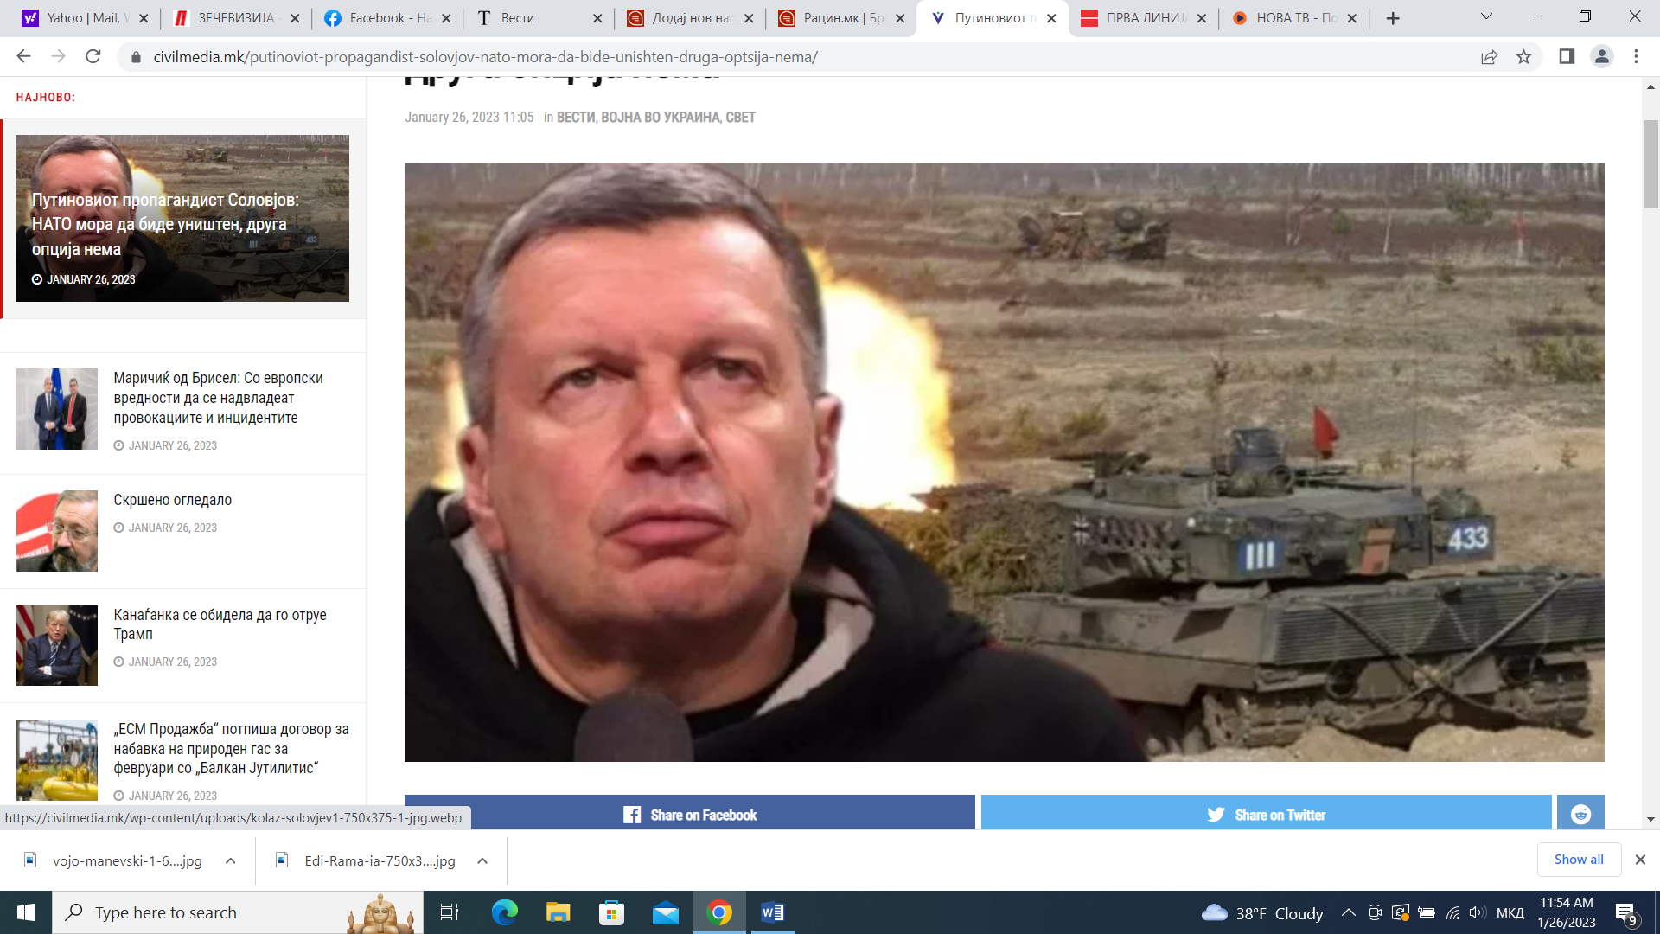Viewport: 1660px width, 934px height.
Task: Click Share on Facebook button
Action: (x=689, y=815)
